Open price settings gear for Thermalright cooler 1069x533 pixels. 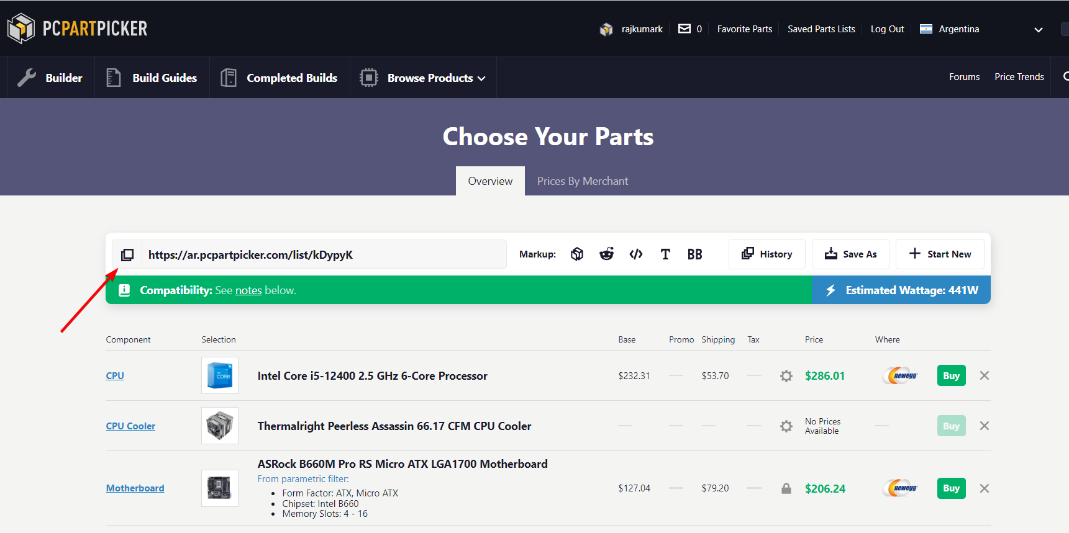(x=786, y=426)
